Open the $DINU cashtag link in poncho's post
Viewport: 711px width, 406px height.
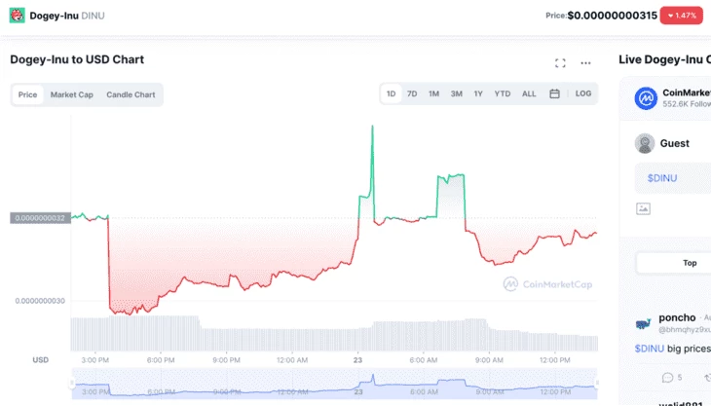pos(649,349)
